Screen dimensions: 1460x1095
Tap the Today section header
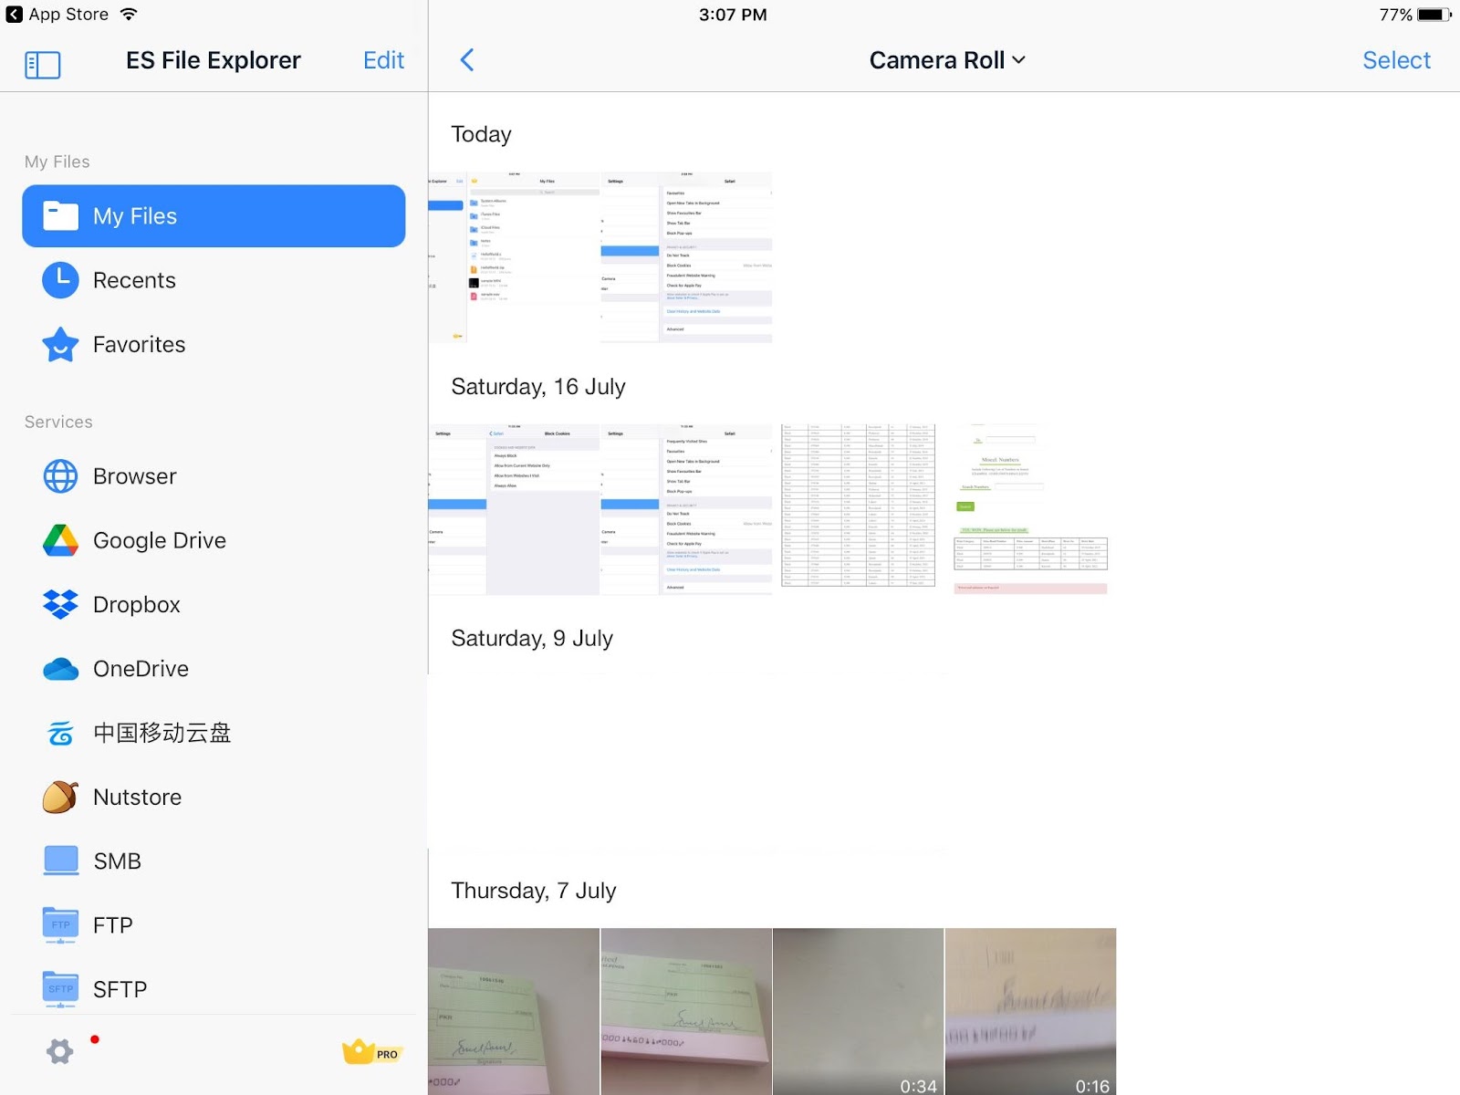coord(481,134)
